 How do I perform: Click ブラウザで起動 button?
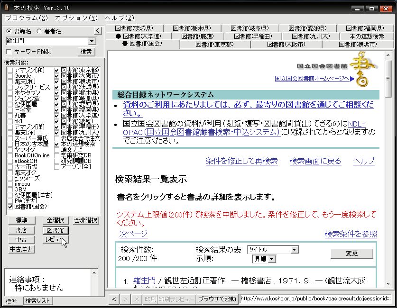click(x=217, y=299)
